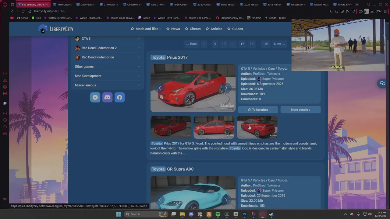This screenshot has height=219, width=390.
Task: Jump to results page 12
Action: 242,44
